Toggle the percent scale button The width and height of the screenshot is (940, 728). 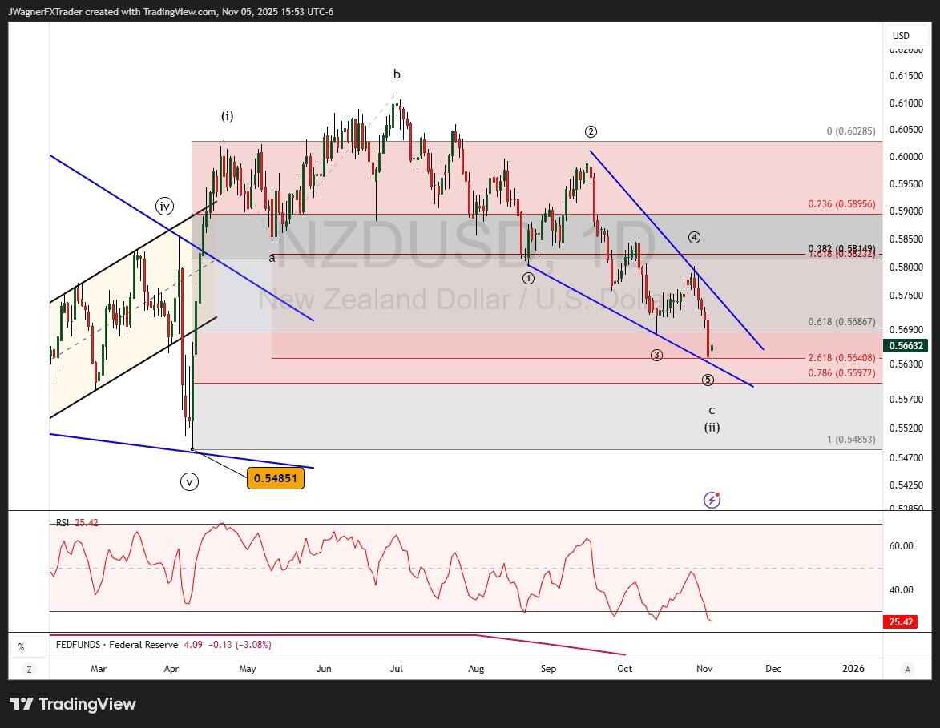tap(22, 647)
